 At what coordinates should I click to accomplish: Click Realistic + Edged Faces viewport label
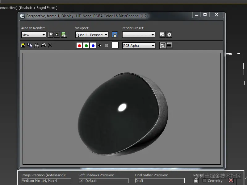pyautogui.click(x=38, y=8)
